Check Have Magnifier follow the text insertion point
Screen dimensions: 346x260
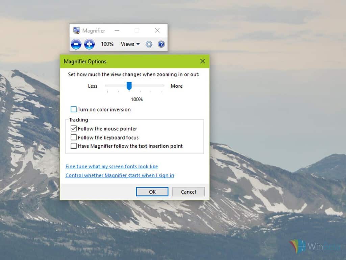(73, 146)
